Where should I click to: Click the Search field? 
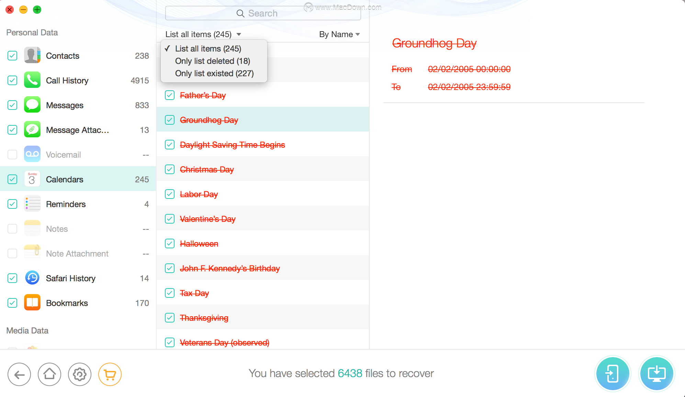pyautogui.click(x=263, y=13)
